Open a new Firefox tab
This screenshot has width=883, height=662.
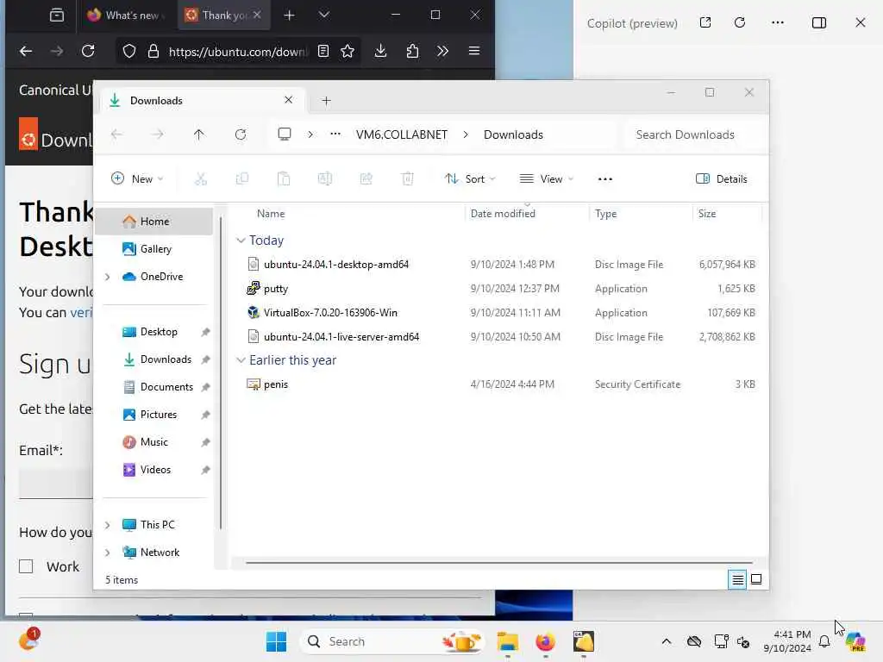[289, 16]
